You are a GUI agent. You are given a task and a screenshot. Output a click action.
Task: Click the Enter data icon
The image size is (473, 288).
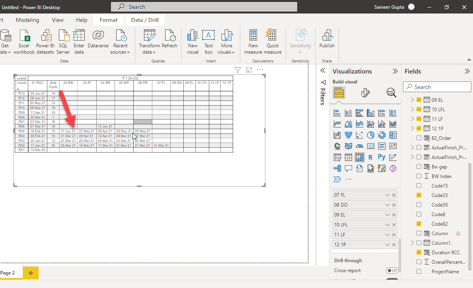[x=79, y=35]
